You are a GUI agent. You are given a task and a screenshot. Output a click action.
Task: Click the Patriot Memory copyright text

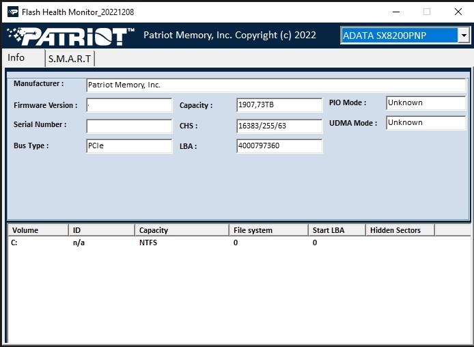[229, 35]
